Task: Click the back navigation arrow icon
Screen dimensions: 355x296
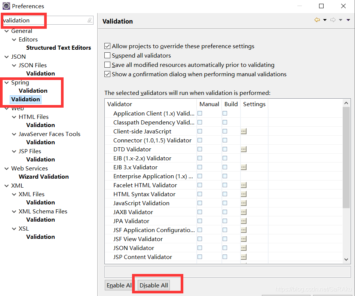Action: [317, 20]
